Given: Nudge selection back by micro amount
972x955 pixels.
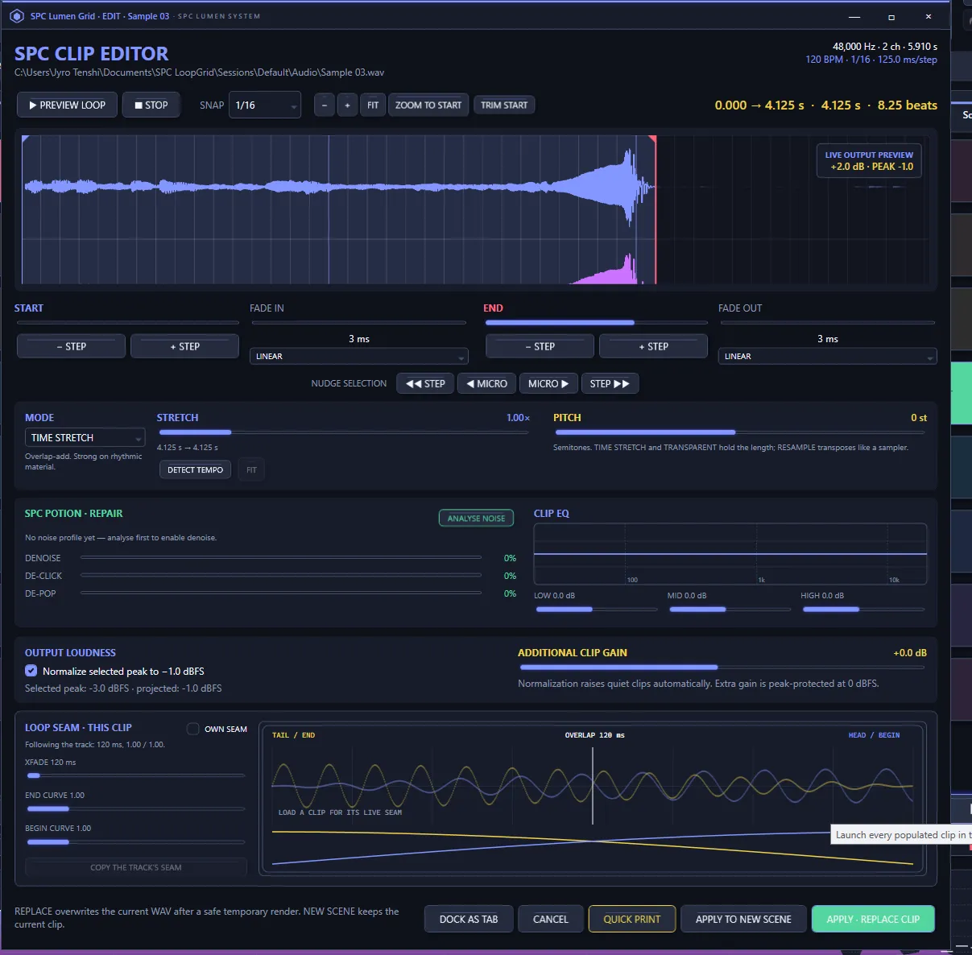Looking at the screenshot, I should click(487, 383).
